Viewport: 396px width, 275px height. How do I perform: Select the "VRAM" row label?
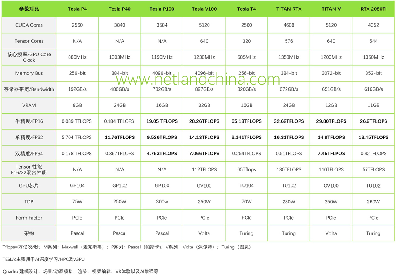point(29,106)
